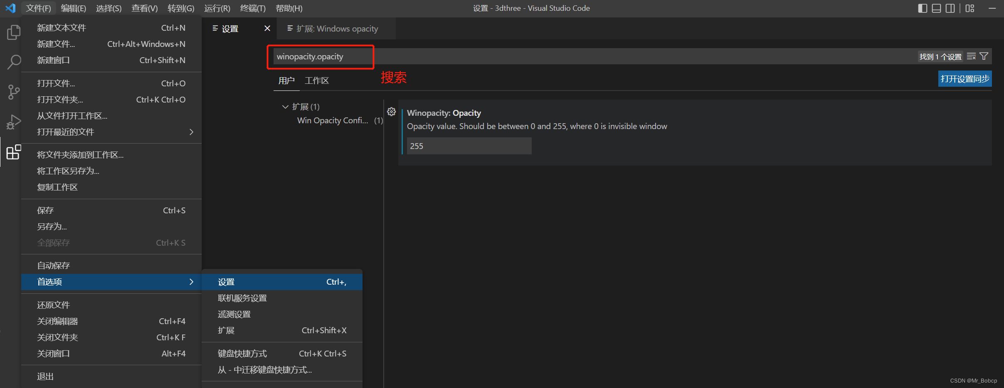
Task: Choose 还原文件 menu entry
Action: click(111, 305)
